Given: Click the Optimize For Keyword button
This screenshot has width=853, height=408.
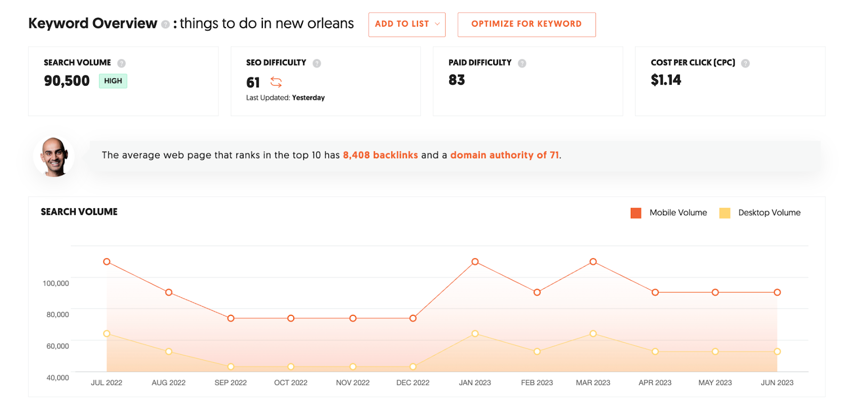Looking at the screenshot, I should (527, 25).
